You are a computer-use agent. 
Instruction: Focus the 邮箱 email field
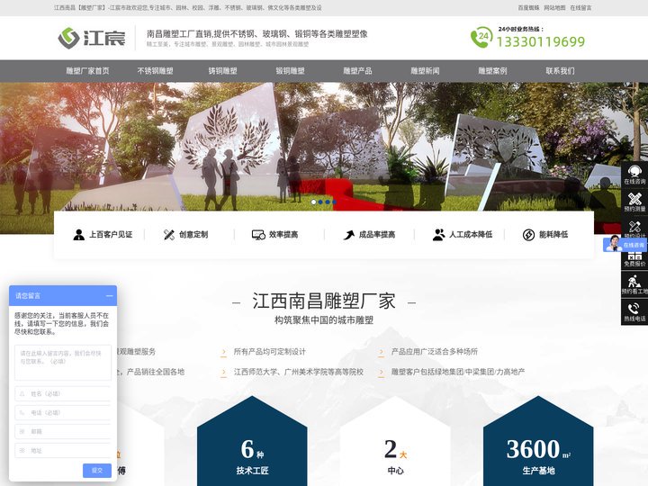click(63, 431)
